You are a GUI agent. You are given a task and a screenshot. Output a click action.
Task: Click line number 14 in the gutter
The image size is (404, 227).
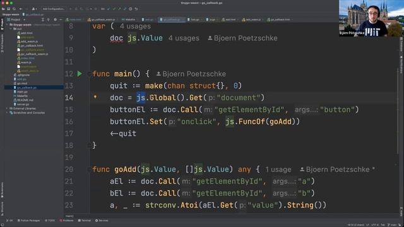click(x=69, y=98)
